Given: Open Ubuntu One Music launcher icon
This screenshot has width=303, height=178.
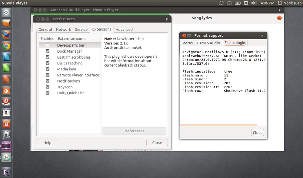Looking at the screenshot, I should [6, 124].
